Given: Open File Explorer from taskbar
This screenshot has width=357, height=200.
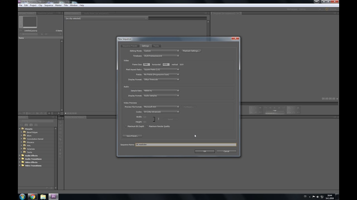Looking at the screenshot, I should click(43, 197).
